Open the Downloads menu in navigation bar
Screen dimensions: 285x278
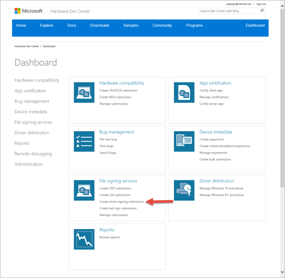click(x=100, y=25)
